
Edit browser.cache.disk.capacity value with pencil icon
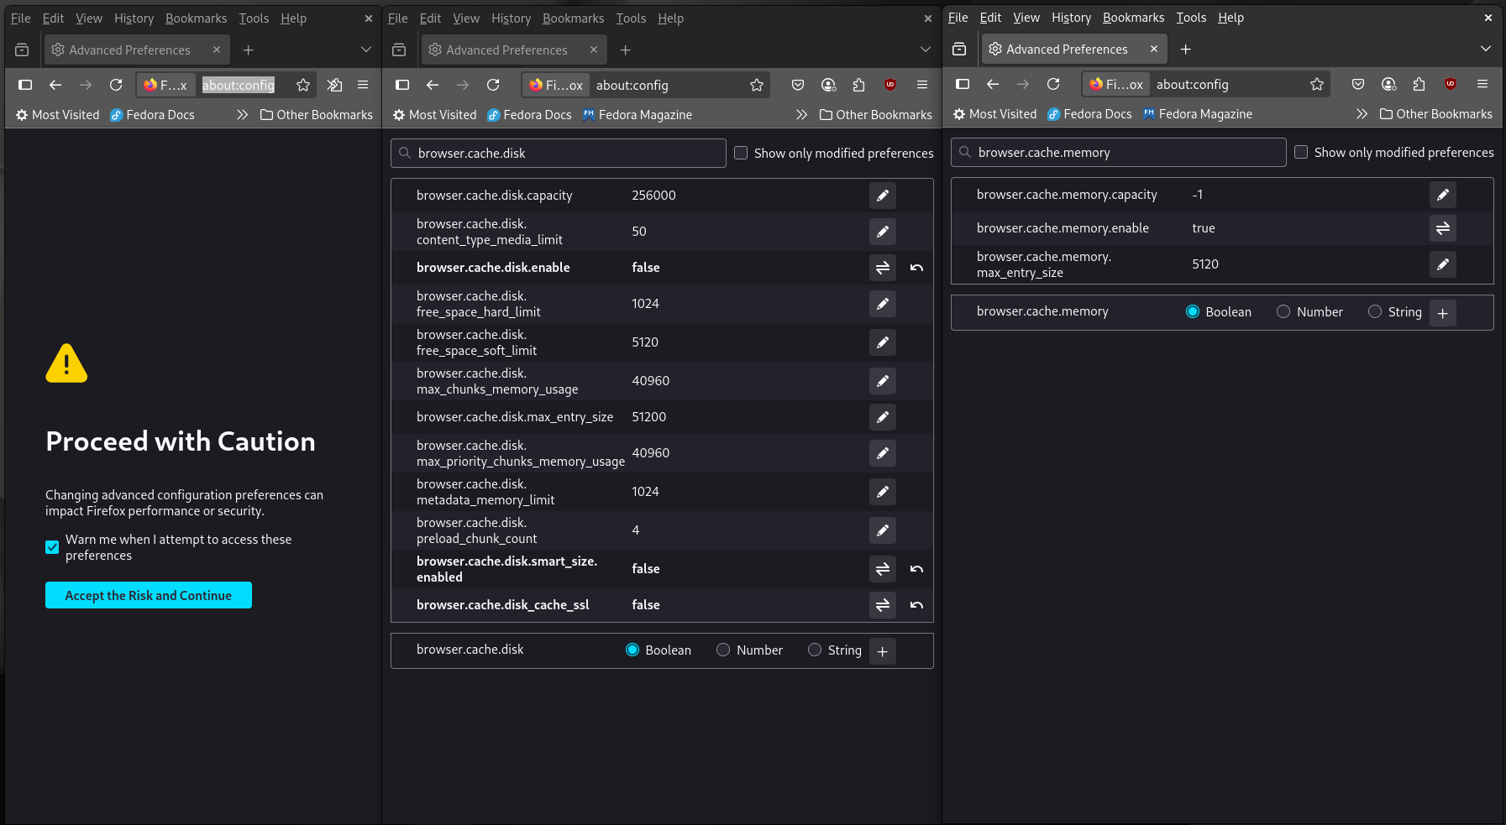[882, 196]
